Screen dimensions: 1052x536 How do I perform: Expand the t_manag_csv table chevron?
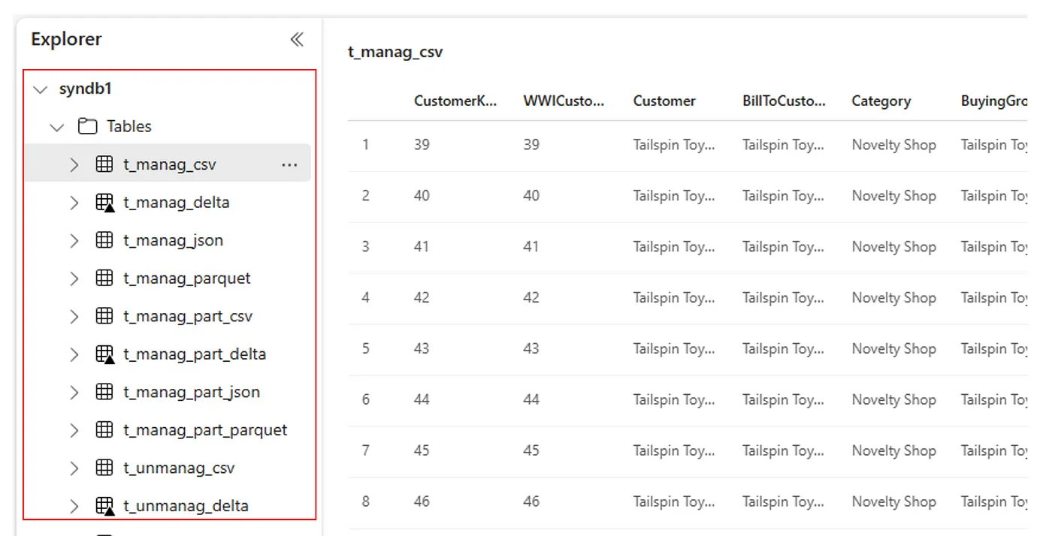click(x=74, y=164)
